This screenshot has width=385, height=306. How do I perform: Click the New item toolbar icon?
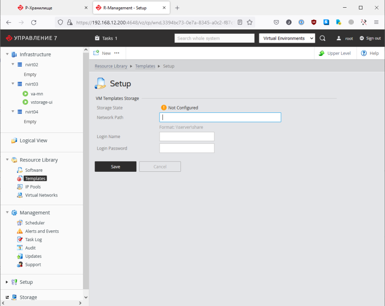[97, 53]
